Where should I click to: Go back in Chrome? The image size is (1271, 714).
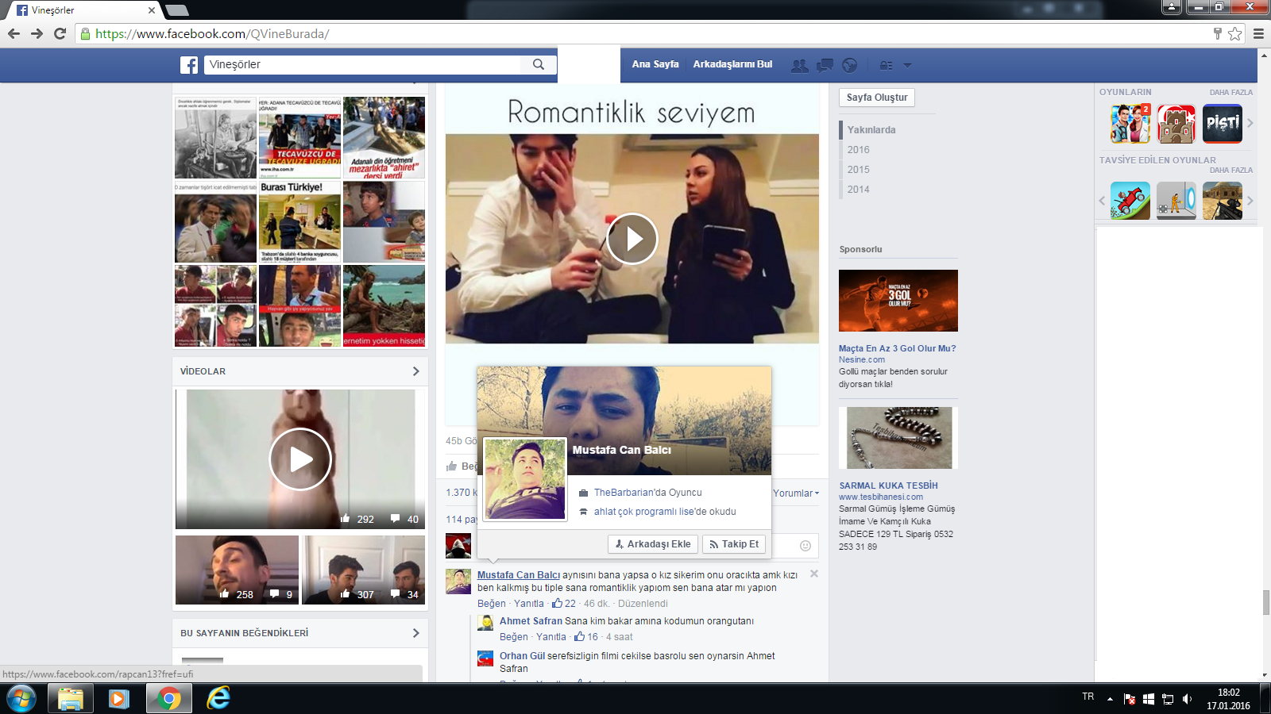click(14, 33)
